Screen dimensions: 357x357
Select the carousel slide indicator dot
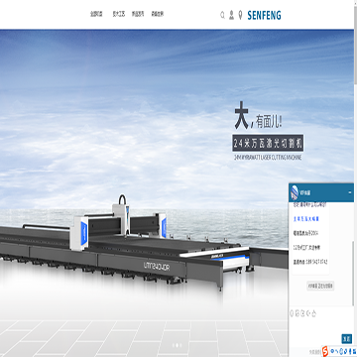click(177, 345)
